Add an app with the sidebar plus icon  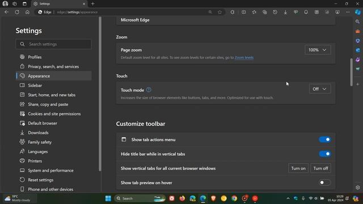tap(358, 84)
